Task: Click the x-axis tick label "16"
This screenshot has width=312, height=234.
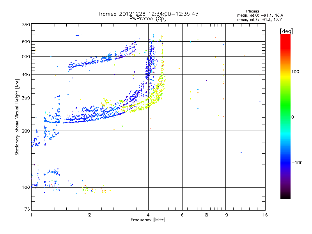Action: (x=265, y=215)
